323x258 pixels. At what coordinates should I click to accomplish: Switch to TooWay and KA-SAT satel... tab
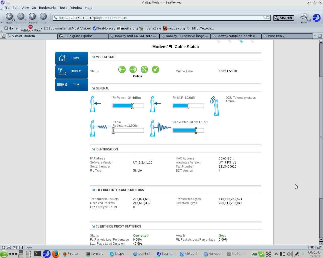coord(134,36)
